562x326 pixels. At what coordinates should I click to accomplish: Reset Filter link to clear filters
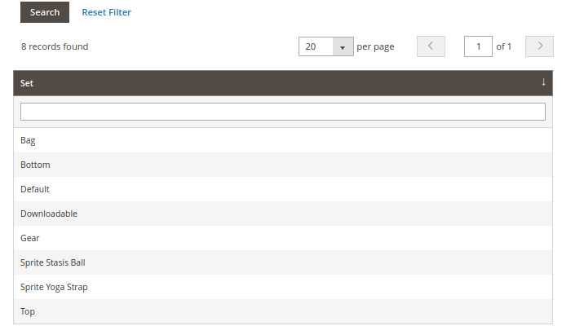pos(106,12)
